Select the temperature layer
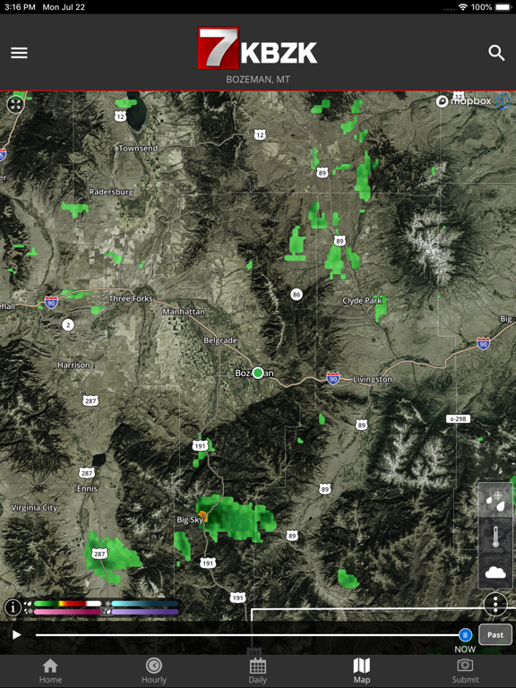The image size is (516, 688). pos(495,537)
